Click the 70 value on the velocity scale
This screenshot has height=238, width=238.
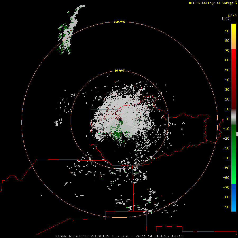[x=227, y=51]
